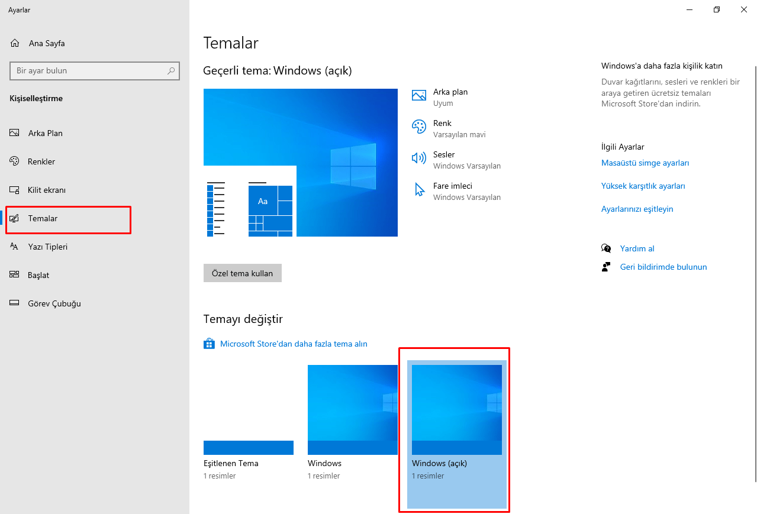The height and width of the screenshot is (514, 757).
Task: Click the Ana Sayfa home icon
Action: [x=15, y=43]
